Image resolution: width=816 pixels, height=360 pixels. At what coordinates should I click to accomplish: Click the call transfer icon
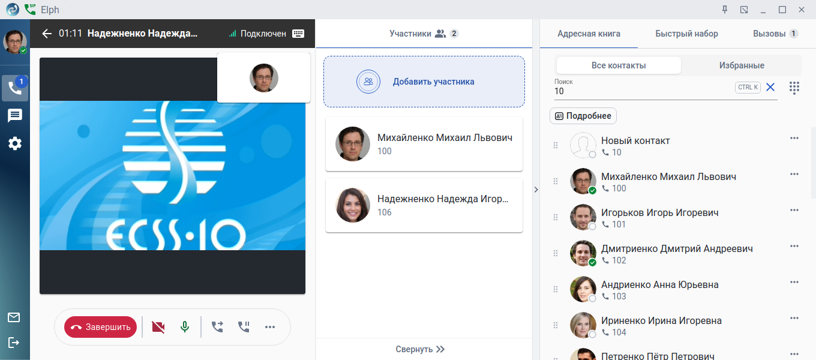[217, 327]
